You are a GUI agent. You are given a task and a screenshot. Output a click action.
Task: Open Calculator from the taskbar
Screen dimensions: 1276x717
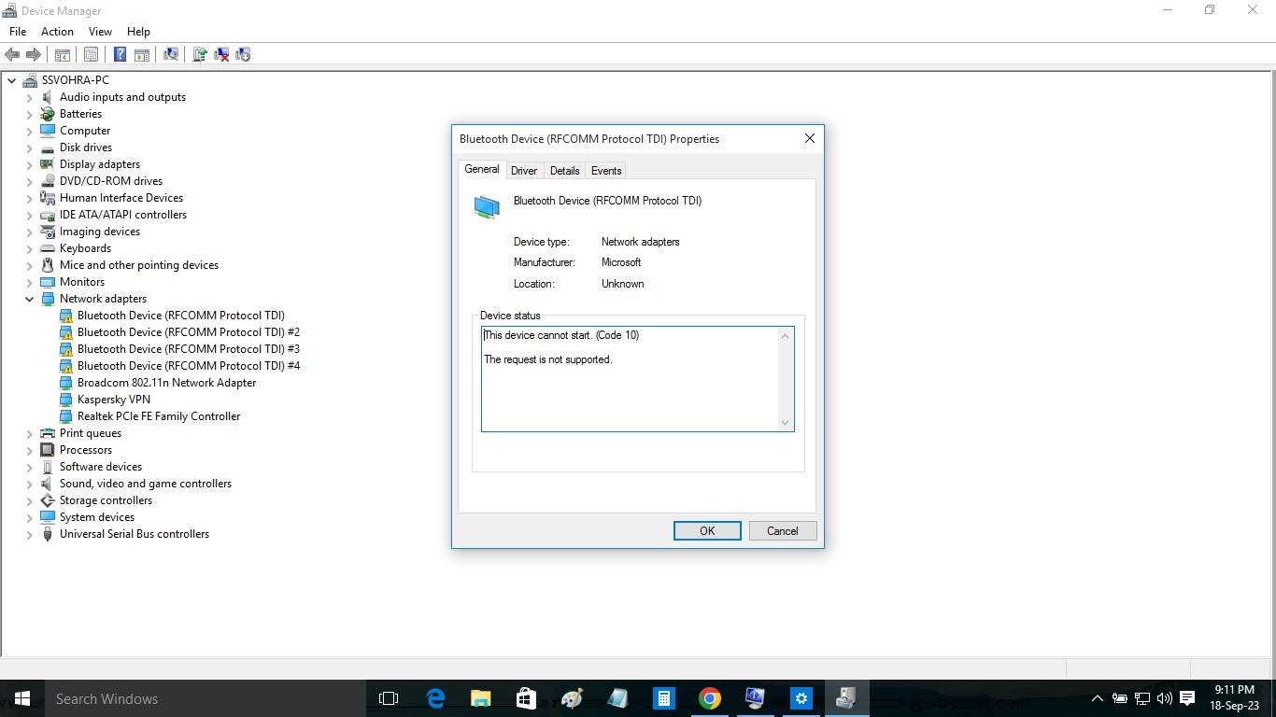point(664,698)
